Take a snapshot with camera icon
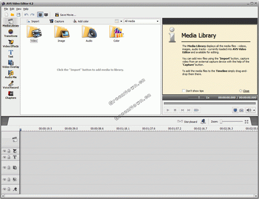259x199 pixels. (241, 110)
